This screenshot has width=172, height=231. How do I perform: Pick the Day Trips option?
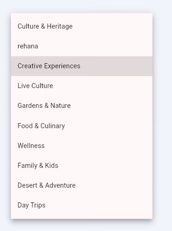click(x=82, y=205)
